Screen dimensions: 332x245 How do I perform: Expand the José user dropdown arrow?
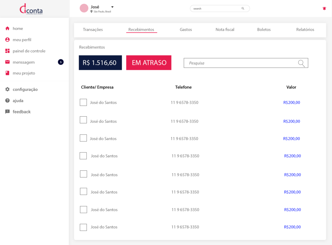112,7
